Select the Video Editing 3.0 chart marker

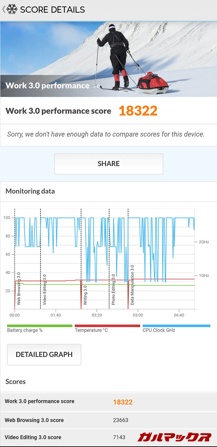click(x=45, y=289)
